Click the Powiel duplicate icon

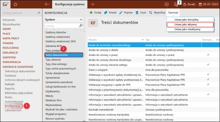(105, 13)
